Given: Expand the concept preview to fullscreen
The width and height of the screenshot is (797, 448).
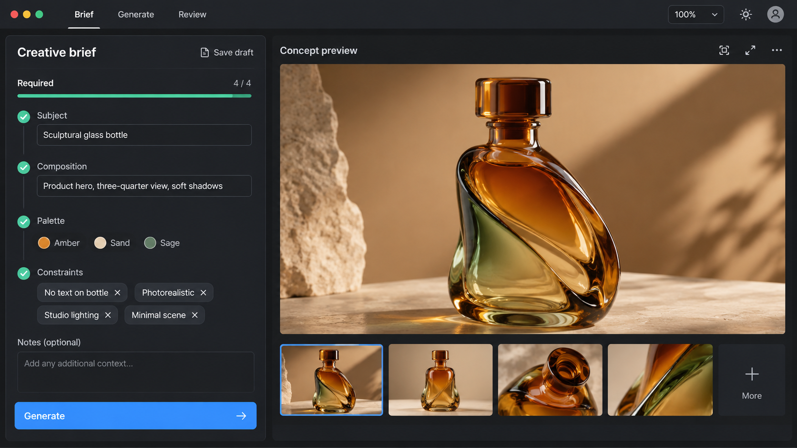Looking at the screenshot, I should 750,50.
